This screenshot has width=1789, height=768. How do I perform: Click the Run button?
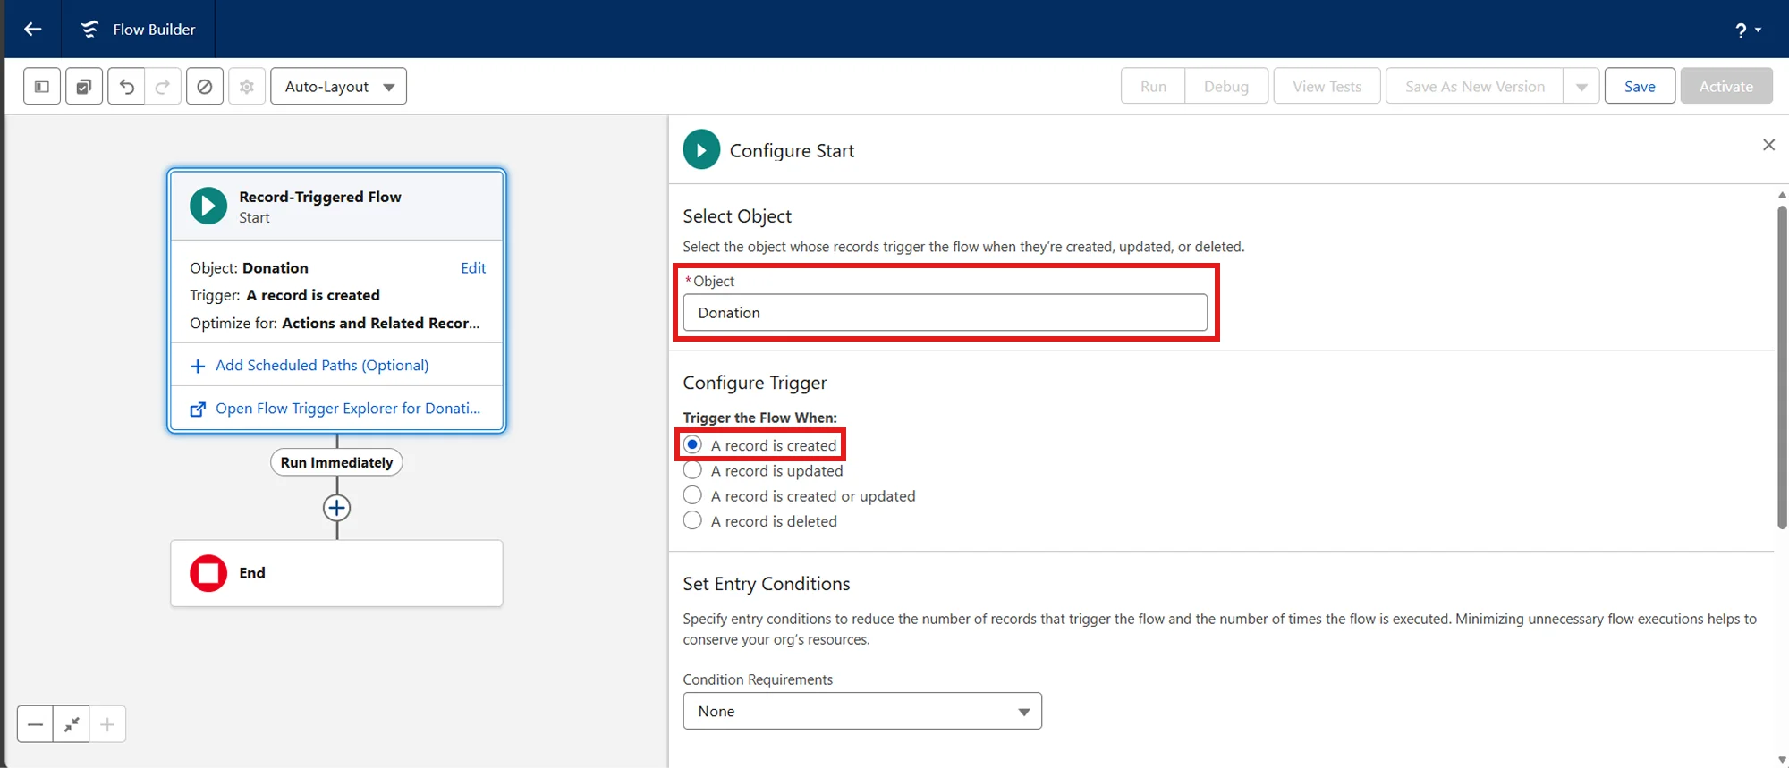[x=1153, y=87]
